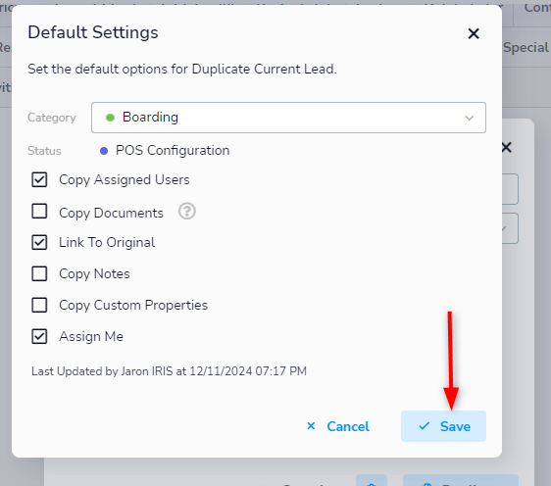Open the Boarding category combo box
Viewport: 551px width, 486px height.
pos(288,118)
